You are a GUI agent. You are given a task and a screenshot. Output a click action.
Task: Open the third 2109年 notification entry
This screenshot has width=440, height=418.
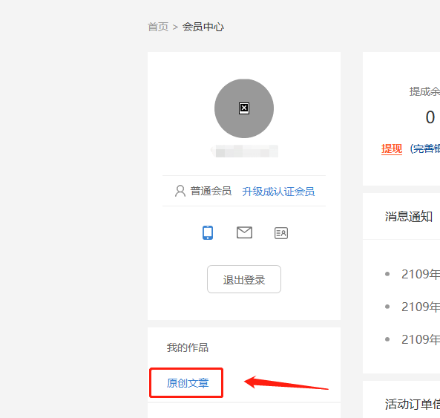pyautogui.click(x=421, y=340)
